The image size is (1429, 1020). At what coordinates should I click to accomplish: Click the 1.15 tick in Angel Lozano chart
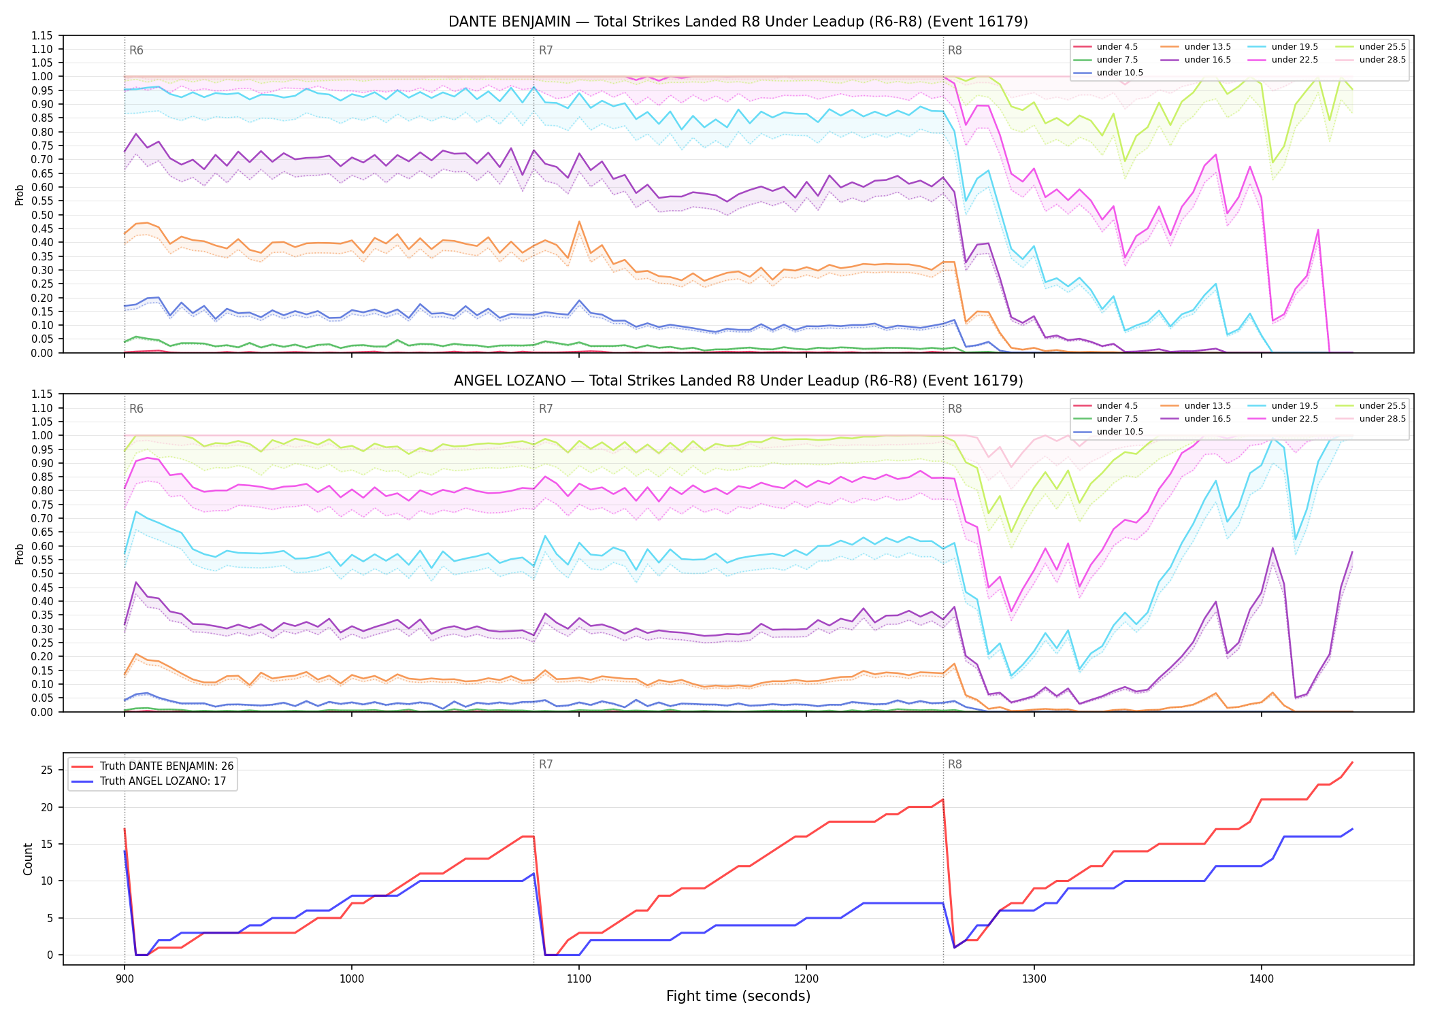coord(42,394)
